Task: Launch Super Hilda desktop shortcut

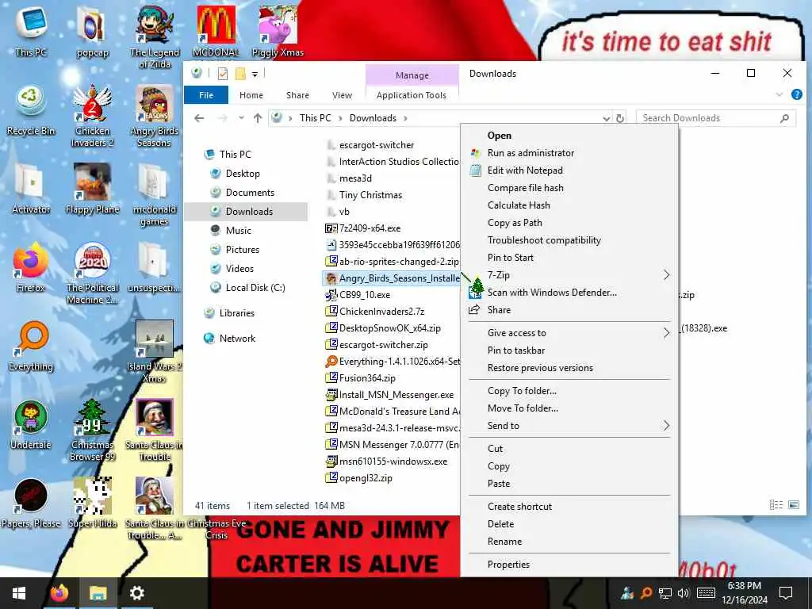Action: tap(92, 504)
